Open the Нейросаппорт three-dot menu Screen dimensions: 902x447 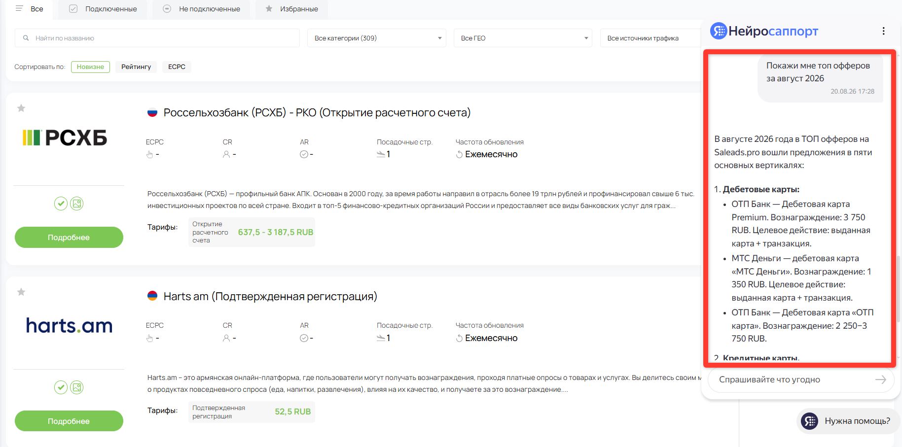click(883, 31)
